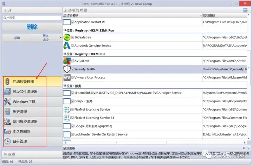The width and height of the screenshot is (253, 166).
Task: Click the Application Restart #1 blank icon
Action: (67, 22)
